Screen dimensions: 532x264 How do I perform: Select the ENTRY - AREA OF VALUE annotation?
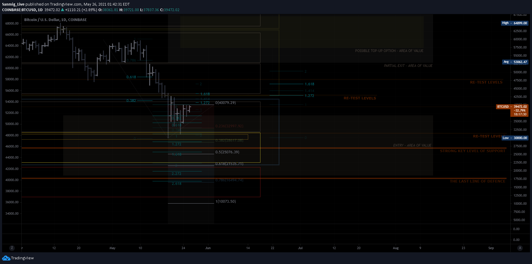click(x=412, y=145)
